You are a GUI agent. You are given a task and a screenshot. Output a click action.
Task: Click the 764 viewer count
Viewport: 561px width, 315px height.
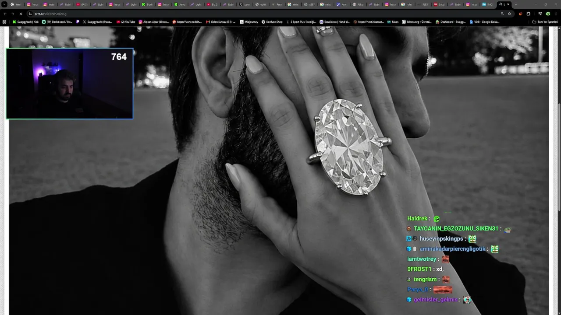coord(119,57)
